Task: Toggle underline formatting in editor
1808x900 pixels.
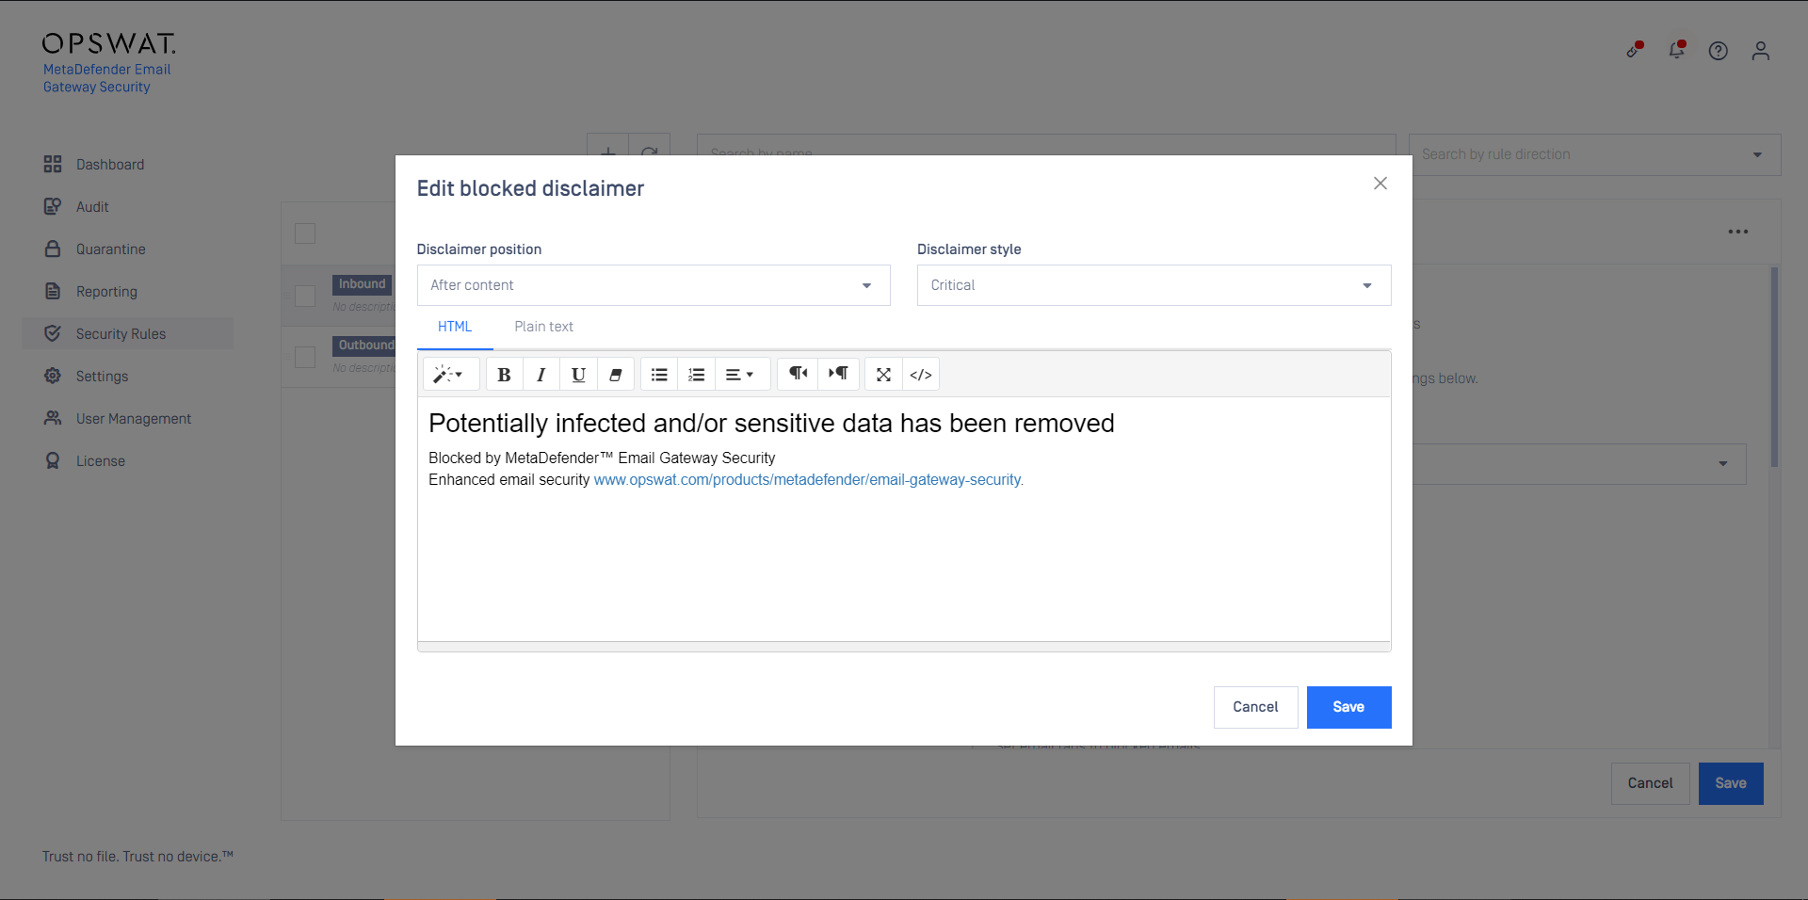Action: tap(578, 375)
